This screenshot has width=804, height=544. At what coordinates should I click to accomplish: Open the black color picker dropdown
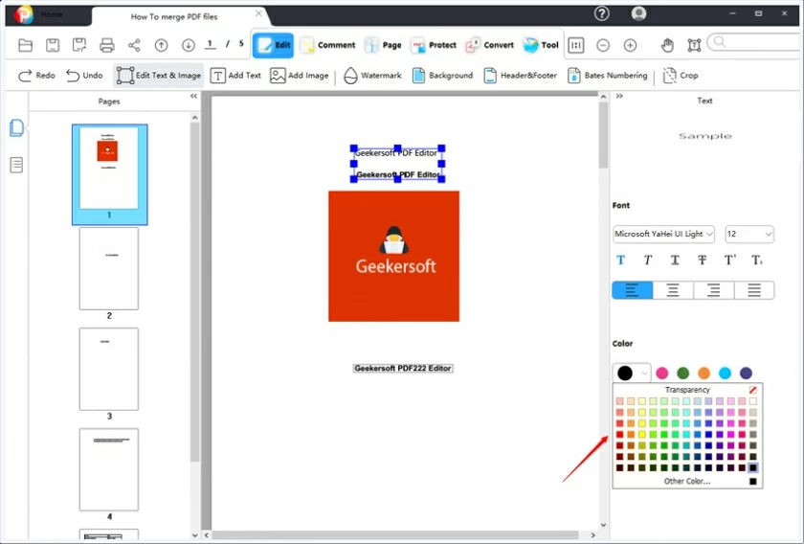tap(632, 374)
